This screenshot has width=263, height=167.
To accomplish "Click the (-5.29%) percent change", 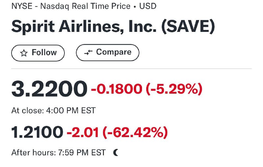I will coord(174,89).
